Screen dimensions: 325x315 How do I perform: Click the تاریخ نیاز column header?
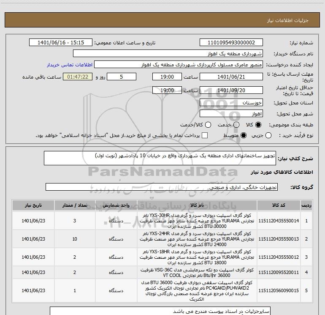point(33,205)
